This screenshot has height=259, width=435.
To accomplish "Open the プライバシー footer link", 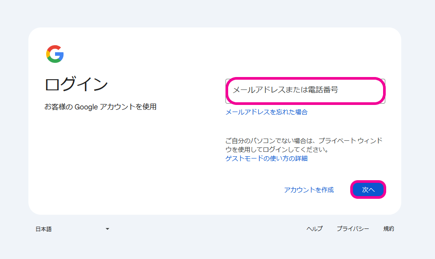I will tap(352, 229).
